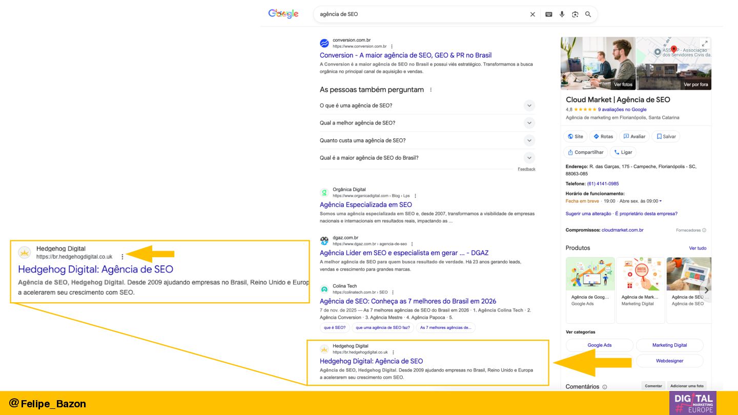Click the Ligar call button
This screenshot has width=738, height=415.
click(623, 152)
